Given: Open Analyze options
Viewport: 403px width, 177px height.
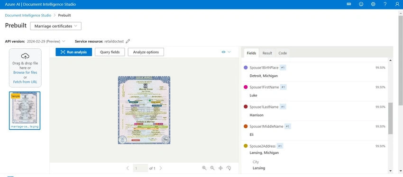Looking at the screenshot, I should click(x=146, y=52).
